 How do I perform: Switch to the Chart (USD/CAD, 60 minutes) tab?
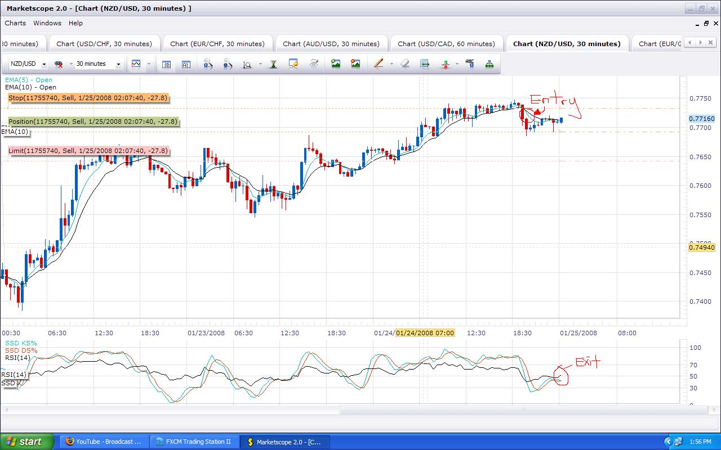pyautogui.click(x=446, y=43)
